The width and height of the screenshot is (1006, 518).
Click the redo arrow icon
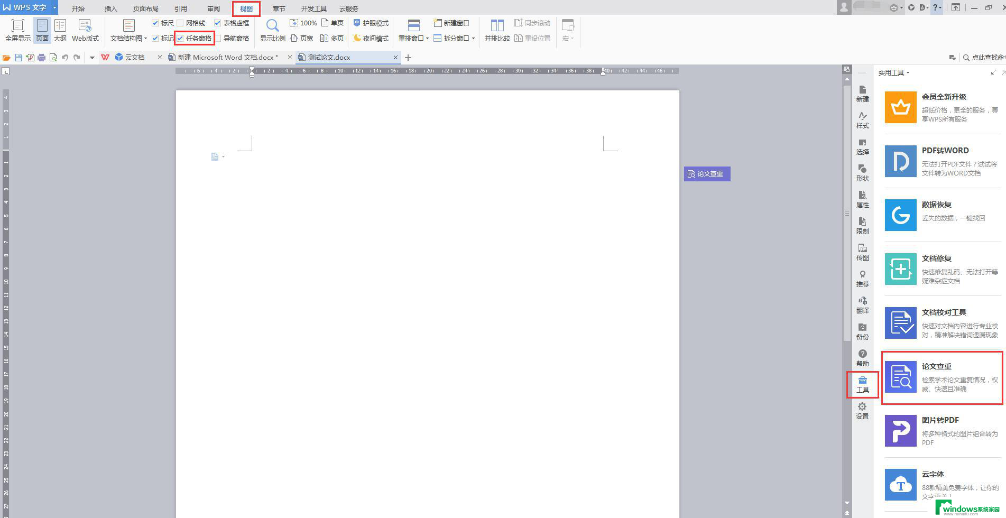tap(77, 58)
